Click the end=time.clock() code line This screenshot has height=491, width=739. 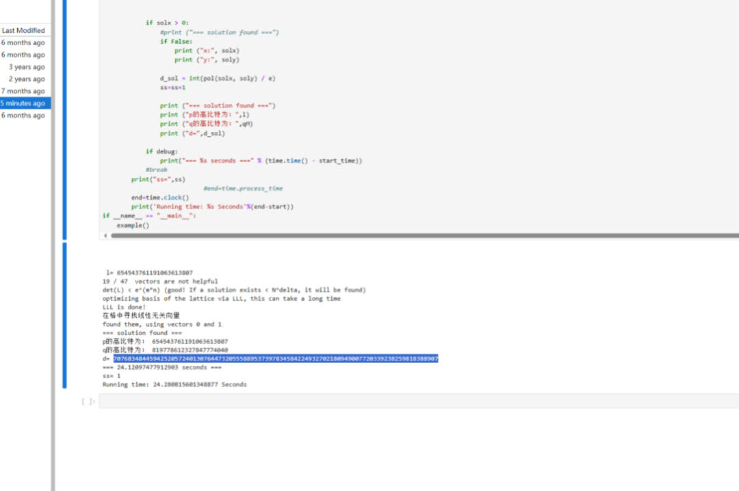point(160,198)
